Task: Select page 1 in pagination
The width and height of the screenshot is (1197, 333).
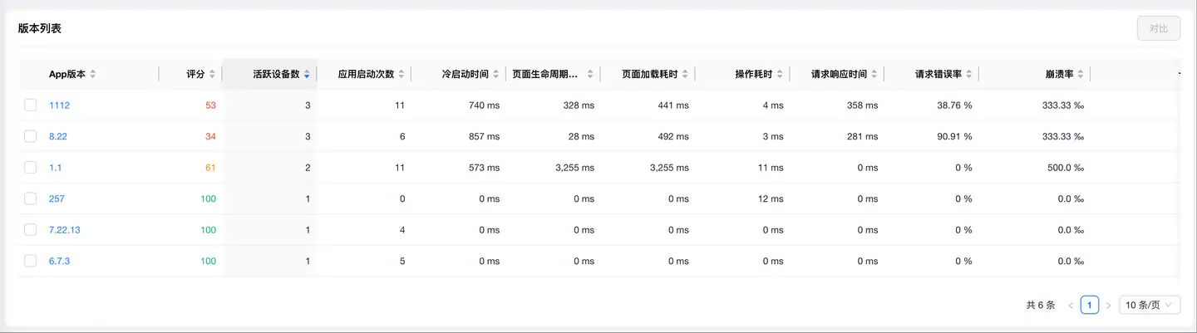Action: (x=1089, y=305)
